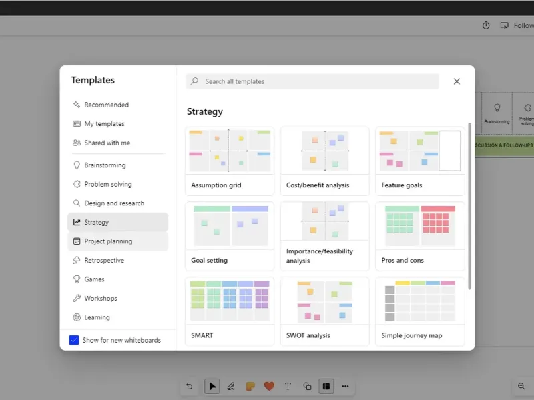The image size is (534, 400).
Task: Pick the Simple journey map template
Action: click(420, 311)
